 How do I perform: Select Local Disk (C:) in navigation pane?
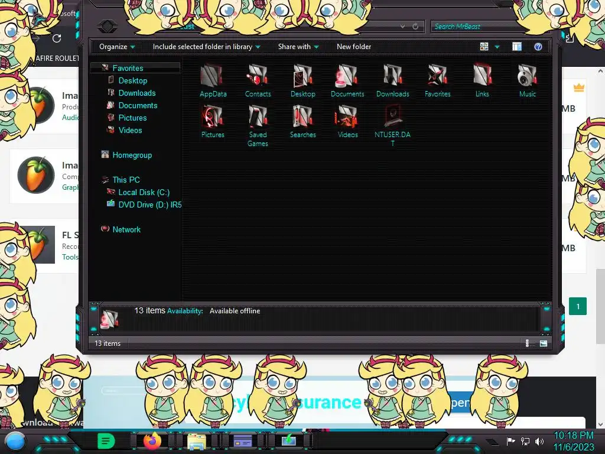pos(144,192)
